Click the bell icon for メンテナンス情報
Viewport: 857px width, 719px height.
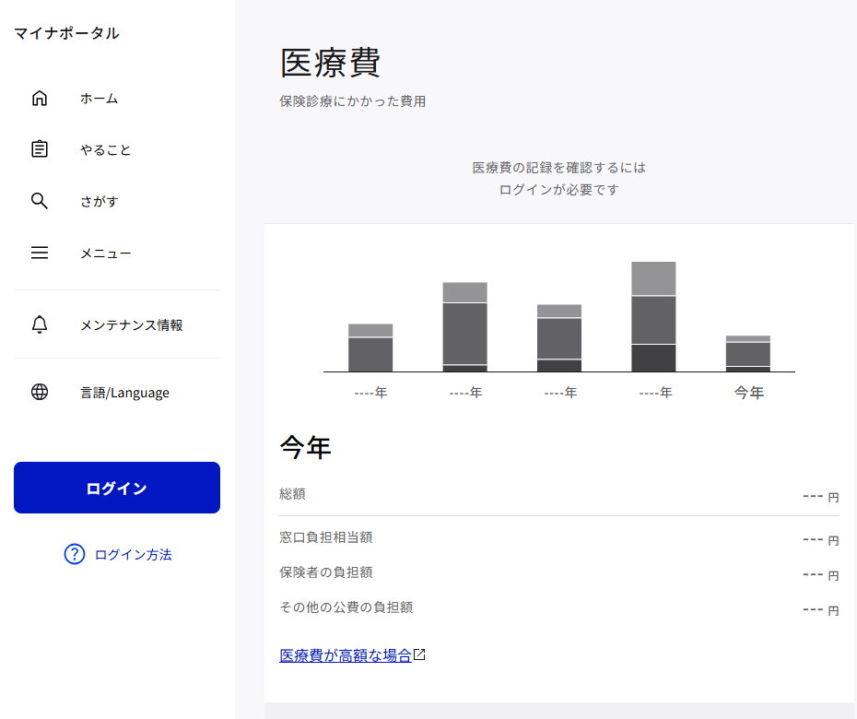click(40, 324)
